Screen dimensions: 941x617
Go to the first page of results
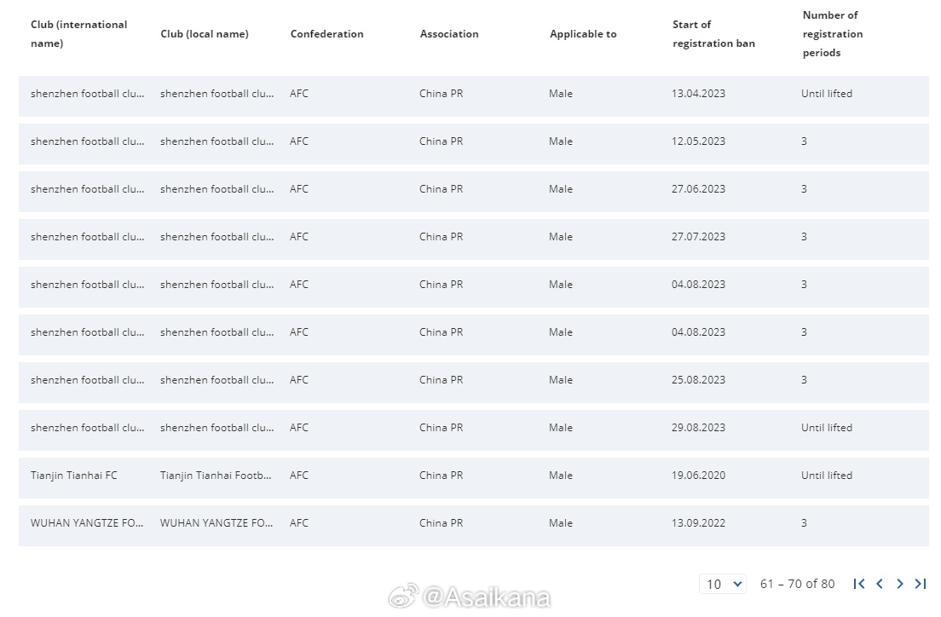pos(859,584)
